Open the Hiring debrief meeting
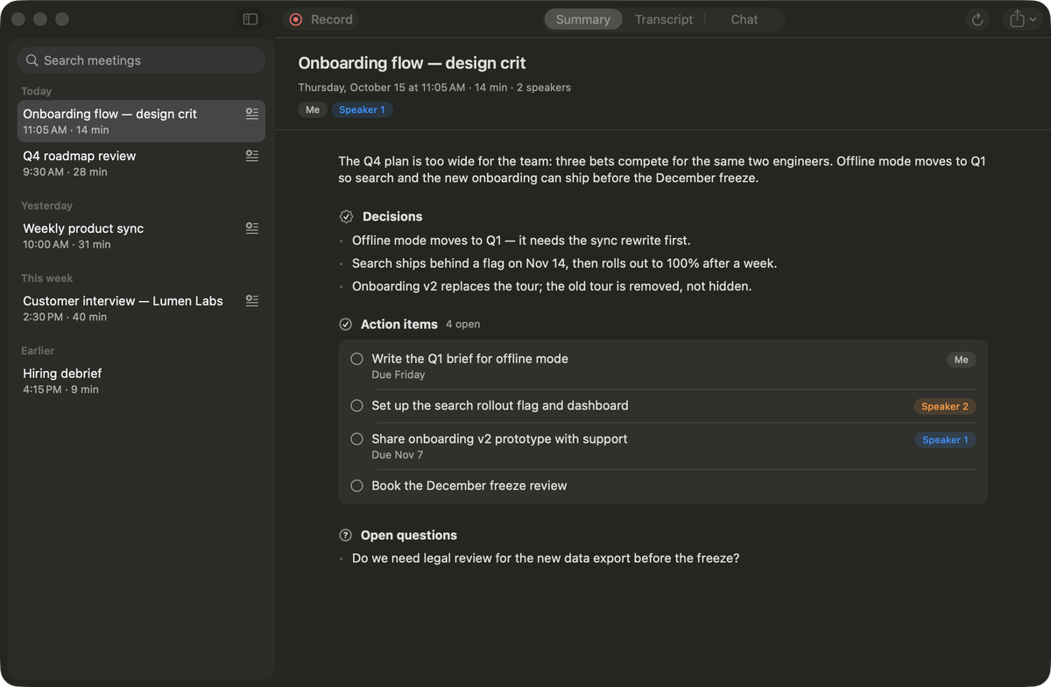1051x687 pixels. (142, 381)
